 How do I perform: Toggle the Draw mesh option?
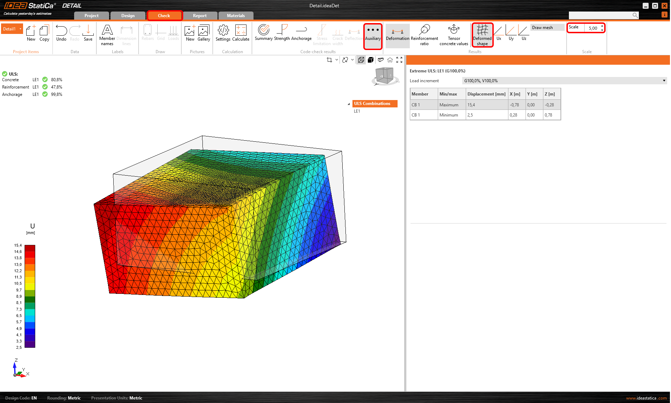tap(547, 28)
